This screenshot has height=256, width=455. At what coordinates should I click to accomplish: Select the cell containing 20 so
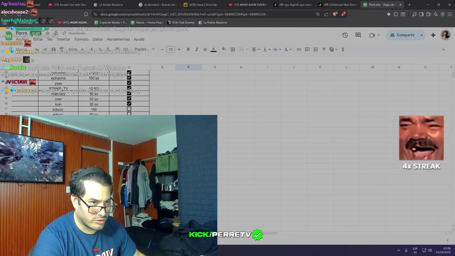coord(94,104)
